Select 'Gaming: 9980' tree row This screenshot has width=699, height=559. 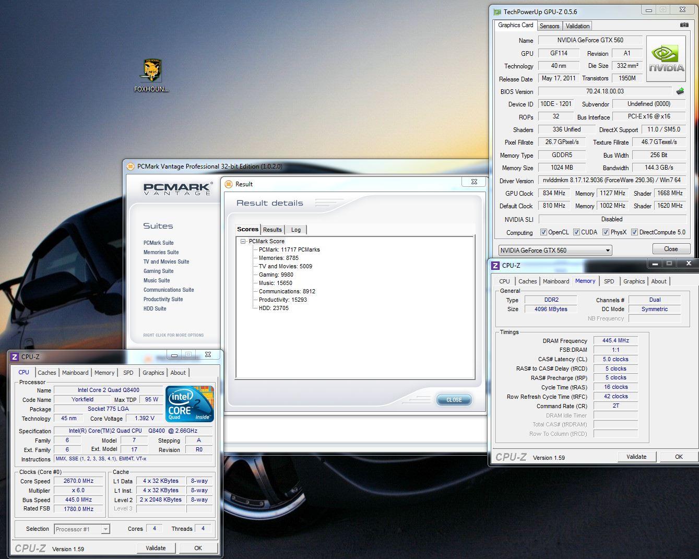(276, 275)
